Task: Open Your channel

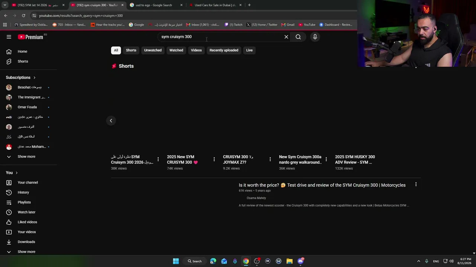Action: [28, 182]
